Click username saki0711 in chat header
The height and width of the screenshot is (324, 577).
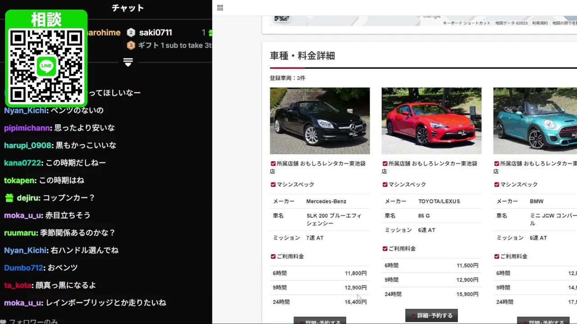tap(156, 32)
